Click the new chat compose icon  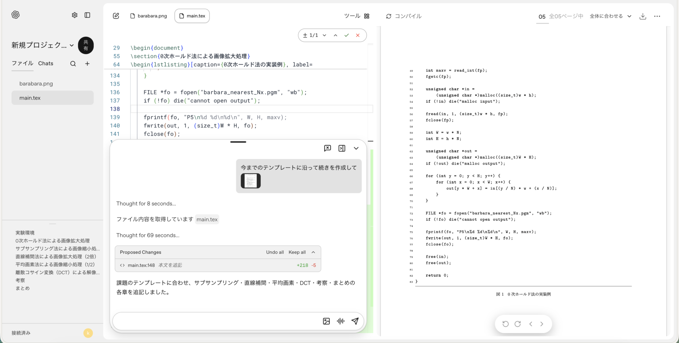click(x=116, y=16)
